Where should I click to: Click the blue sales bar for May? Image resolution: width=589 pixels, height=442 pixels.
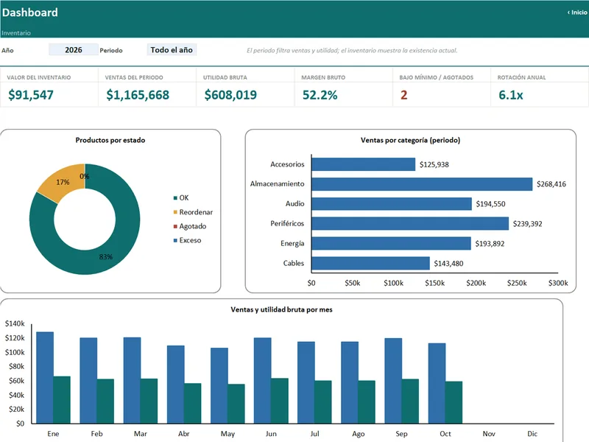point(219,385)
